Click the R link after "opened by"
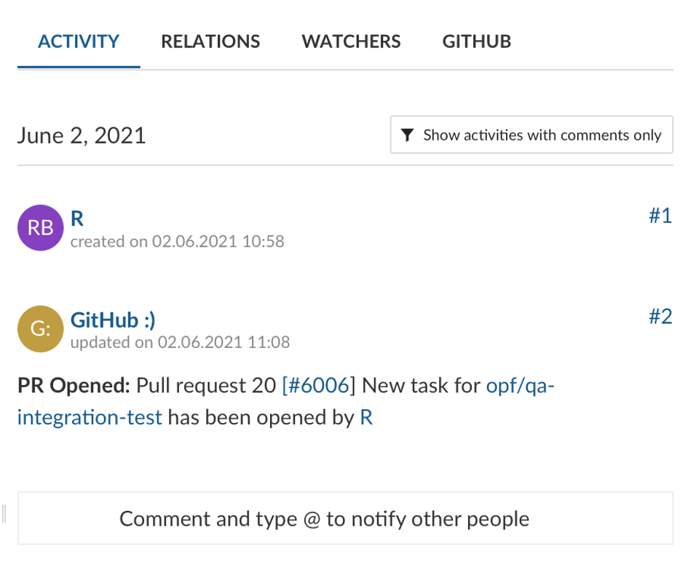The image size is (688, 570). click(x=366, y=418)
